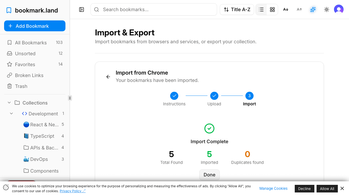Go to the Instructions step
The height and width of the screenshot is (196, 349).
click(x=174, y=99)
